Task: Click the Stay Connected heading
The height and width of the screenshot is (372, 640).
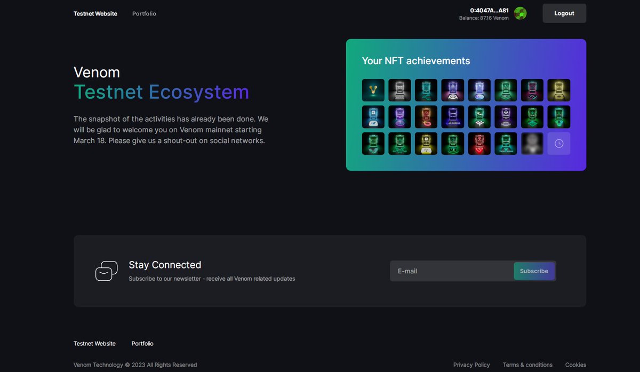Action: (165, 265)
